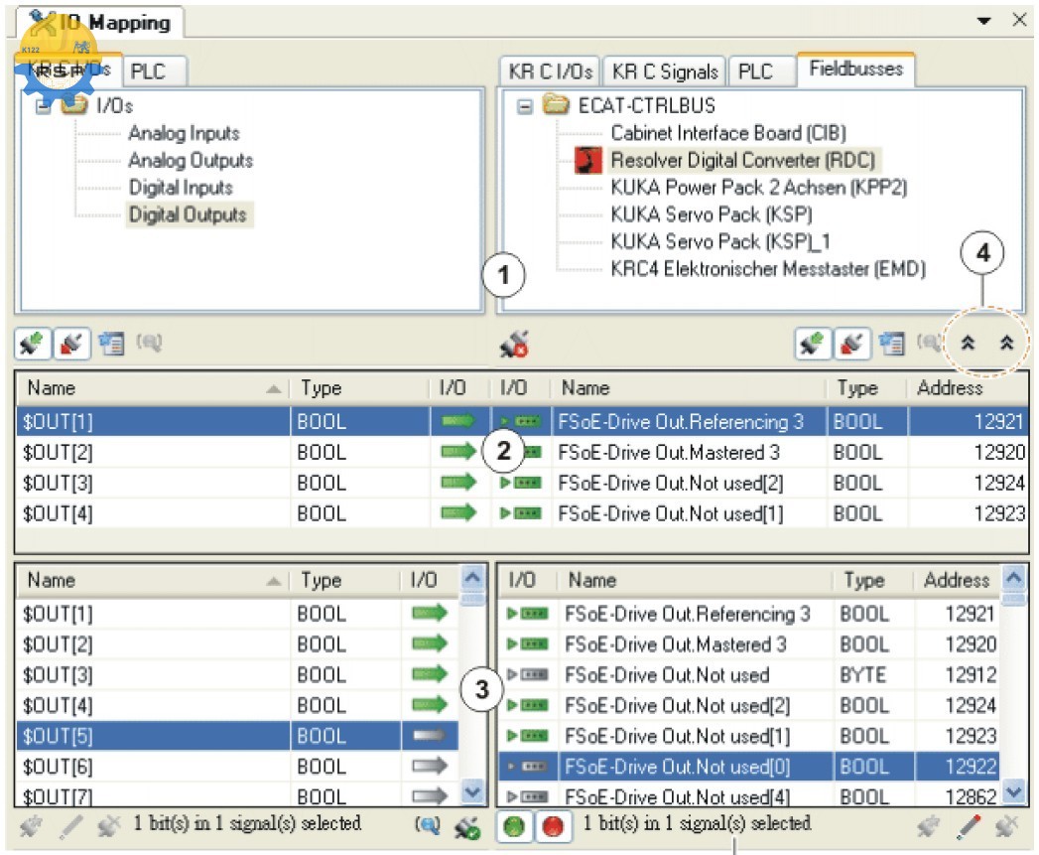Click green arrow of $OUT[2] in lower-left list
This screenshot has width=1039, height=855.
pos(430,643)
